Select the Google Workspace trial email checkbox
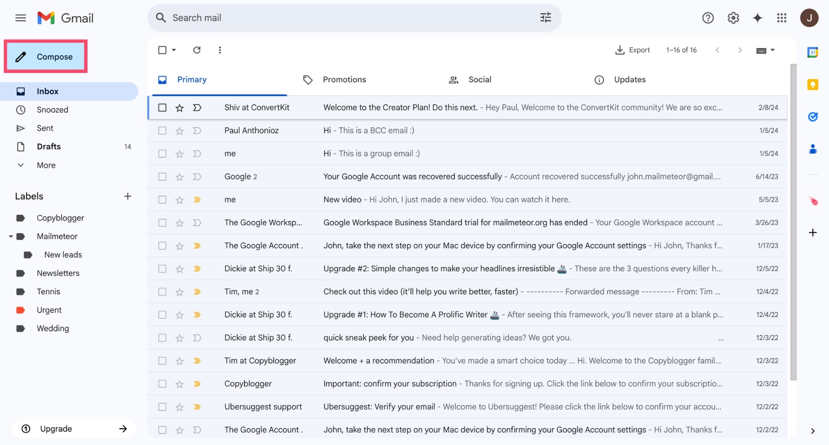The image size is (829, 445). pyautogui.click(x=162, y=223)
